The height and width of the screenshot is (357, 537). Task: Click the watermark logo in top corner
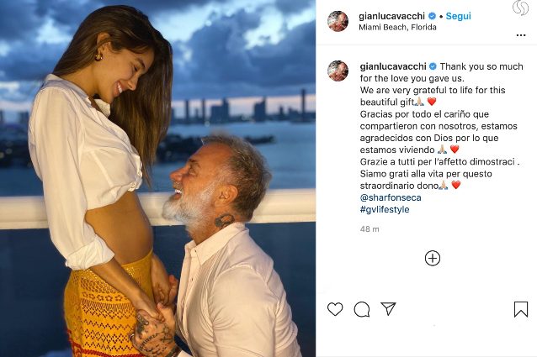pos(520,8)
